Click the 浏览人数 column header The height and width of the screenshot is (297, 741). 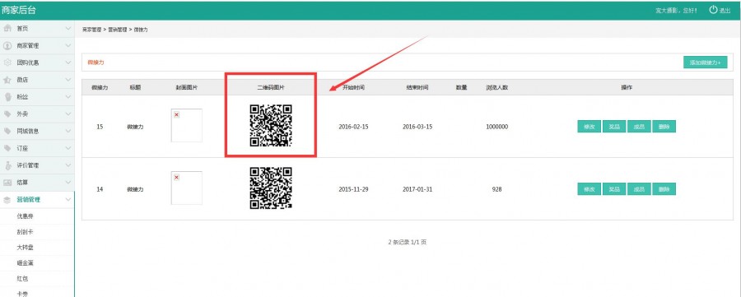click(x=496, y=88)
